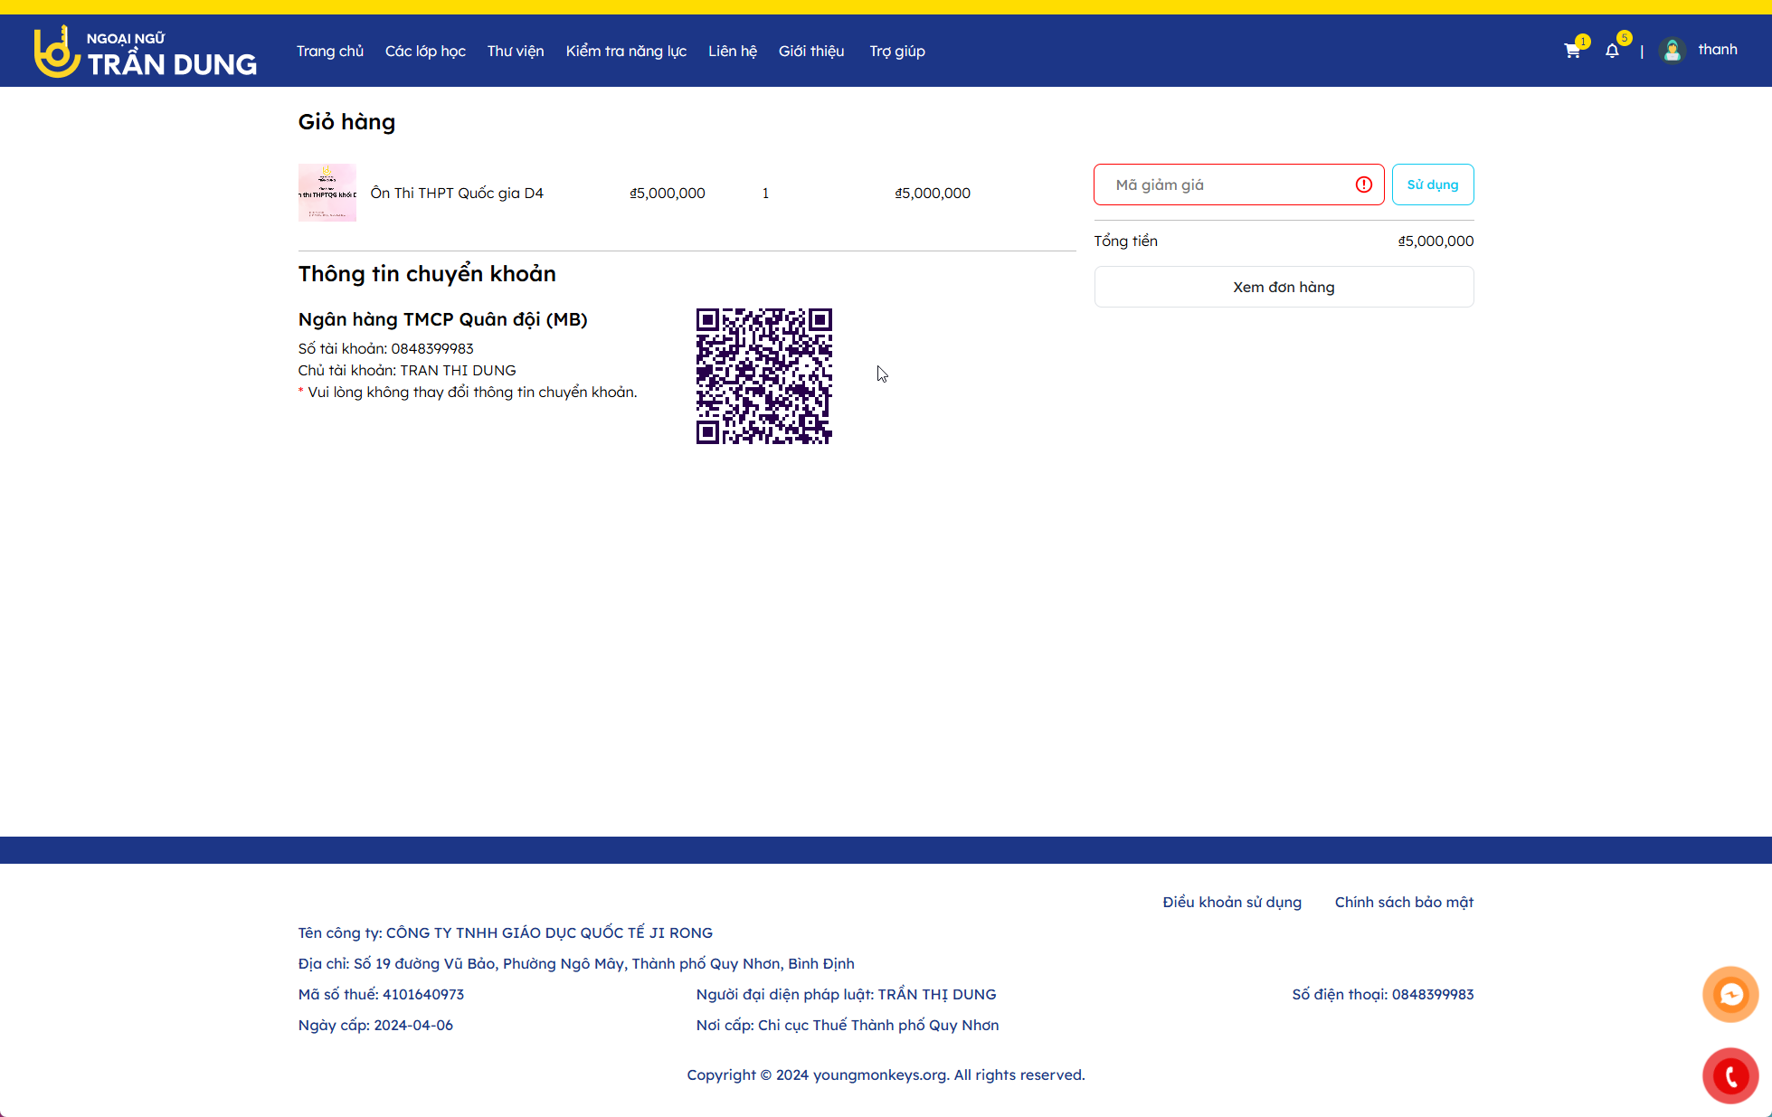Click the bank transfer QR code

tap(764, 376)
